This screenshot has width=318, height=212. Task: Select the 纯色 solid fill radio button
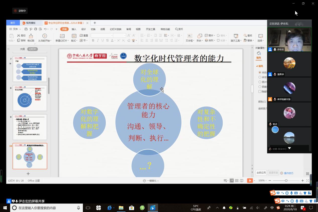260,72
